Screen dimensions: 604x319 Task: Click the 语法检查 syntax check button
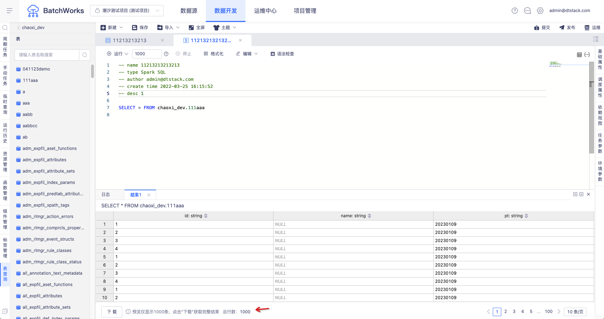click(x=282, y=54)
